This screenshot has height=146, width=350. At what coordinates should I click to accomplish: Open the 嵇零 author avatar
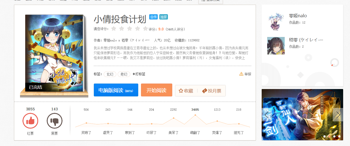(x=276, y=46)
